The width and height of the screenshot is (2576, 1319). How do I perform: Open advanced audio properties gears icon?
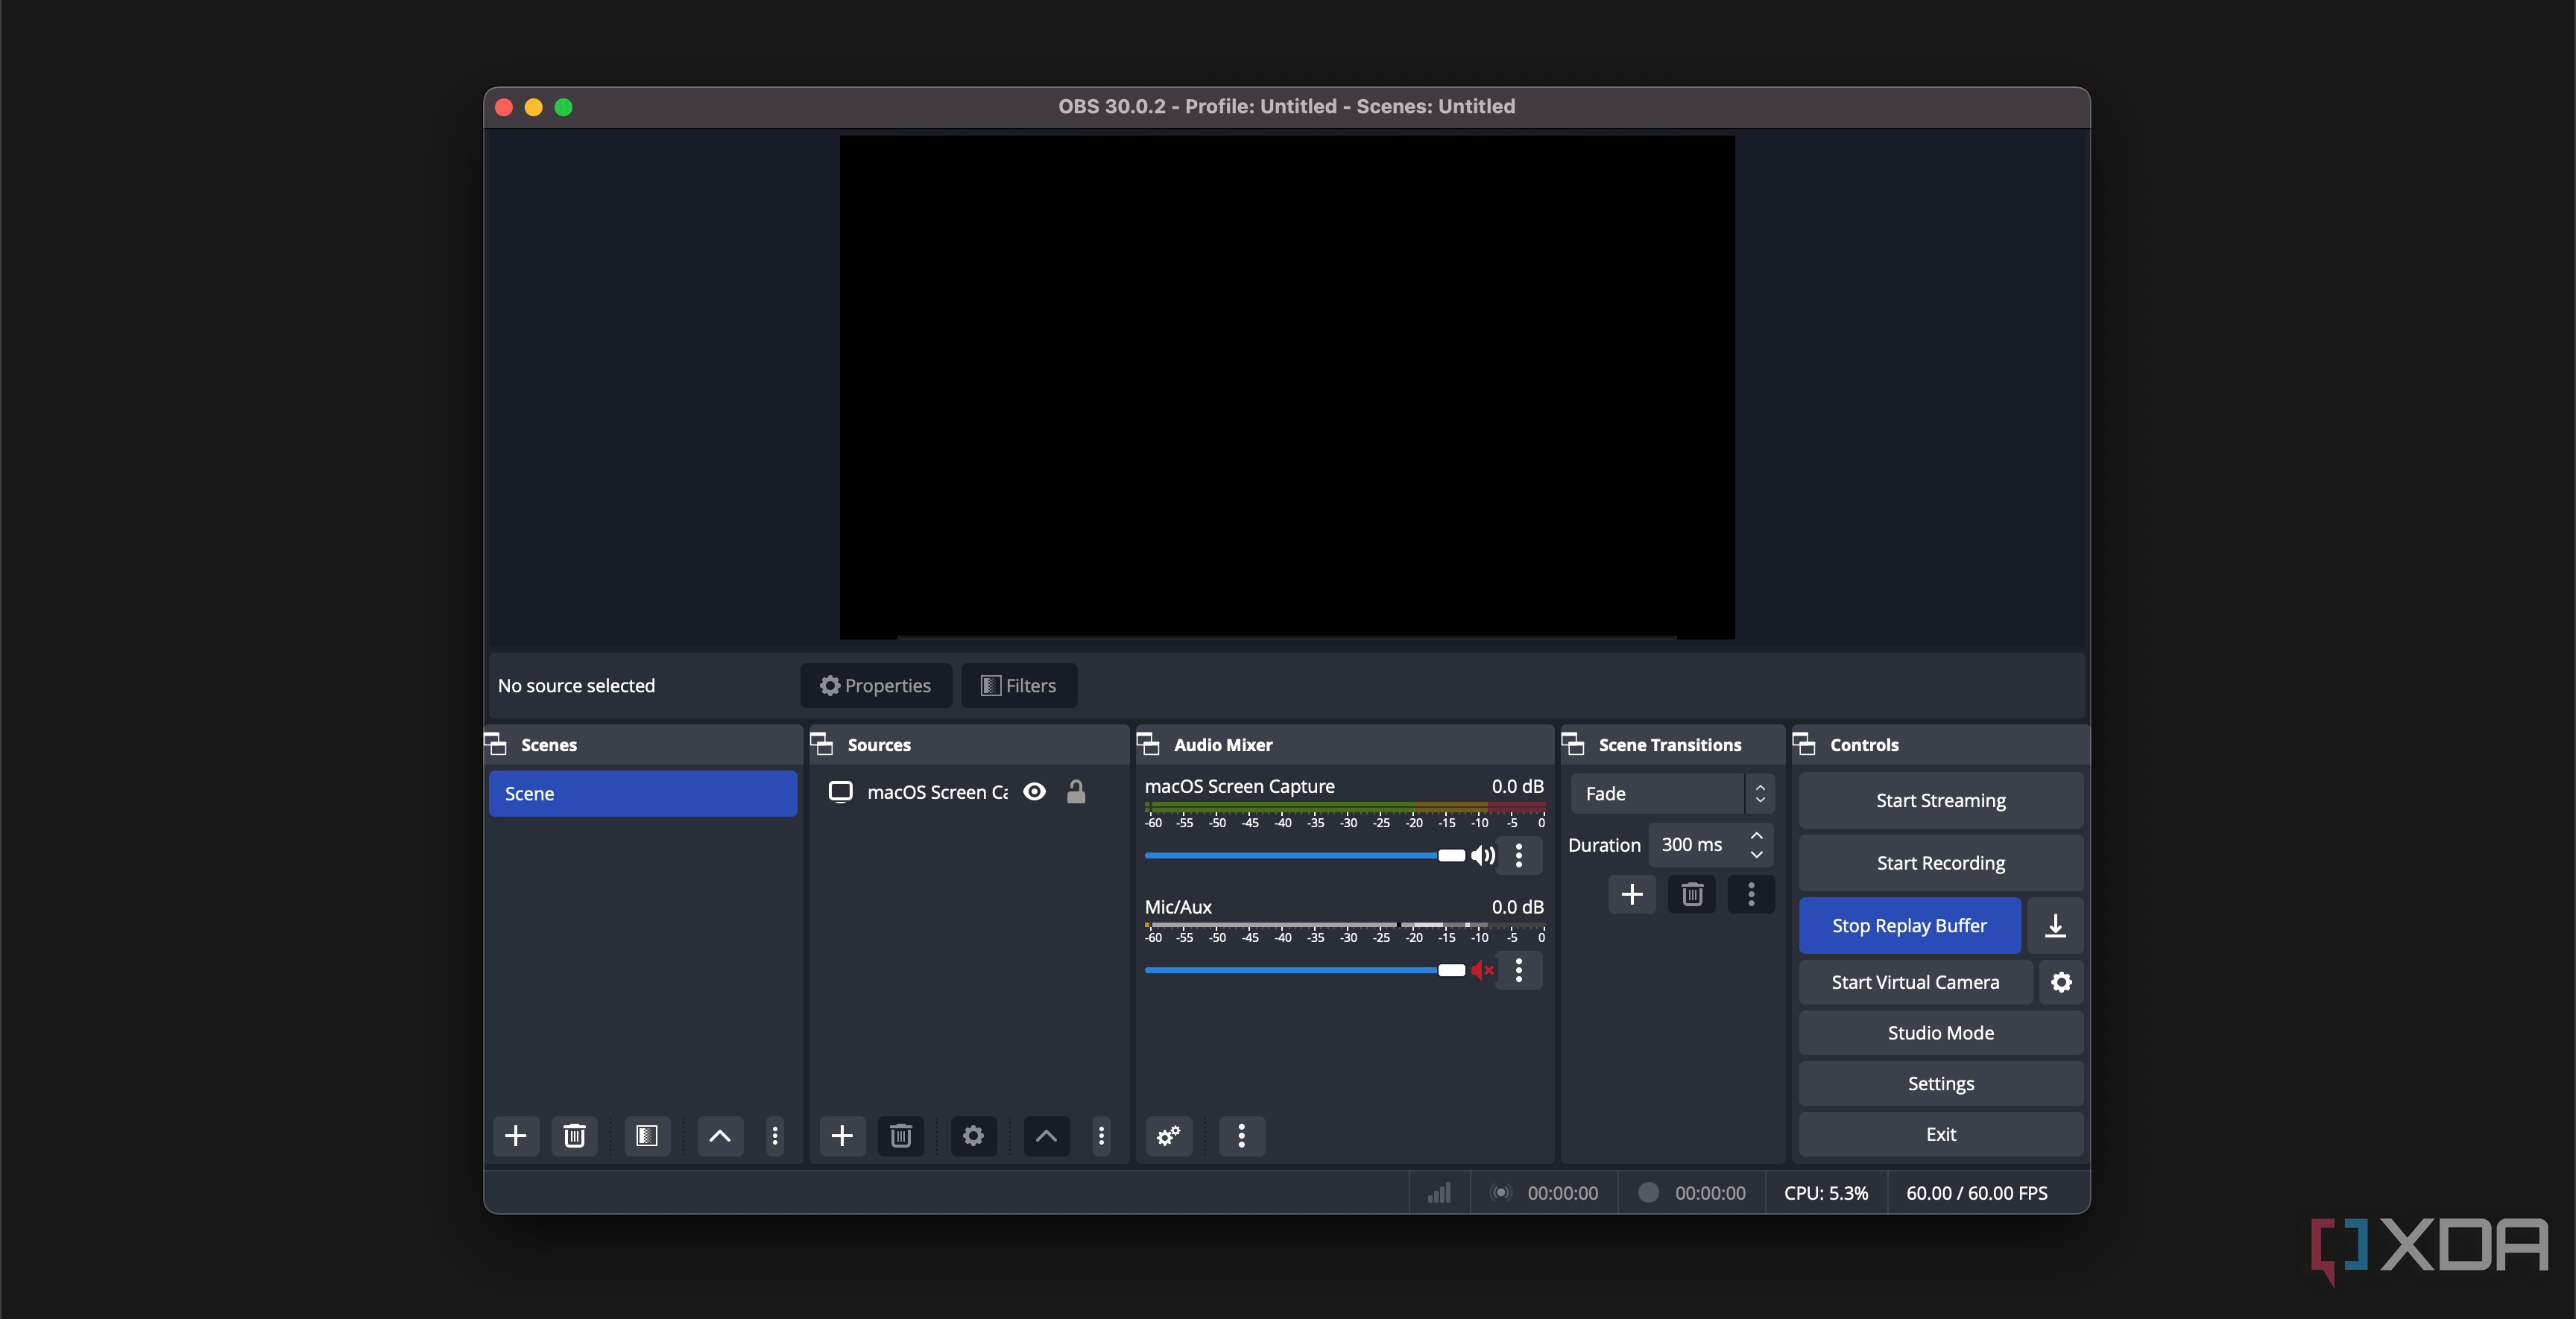[x=1168, y=1136]
